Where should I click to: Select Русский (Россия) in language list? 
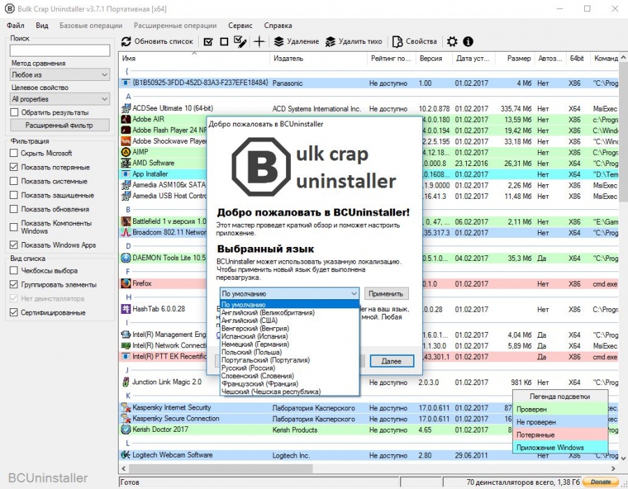[x=249, y=368]
